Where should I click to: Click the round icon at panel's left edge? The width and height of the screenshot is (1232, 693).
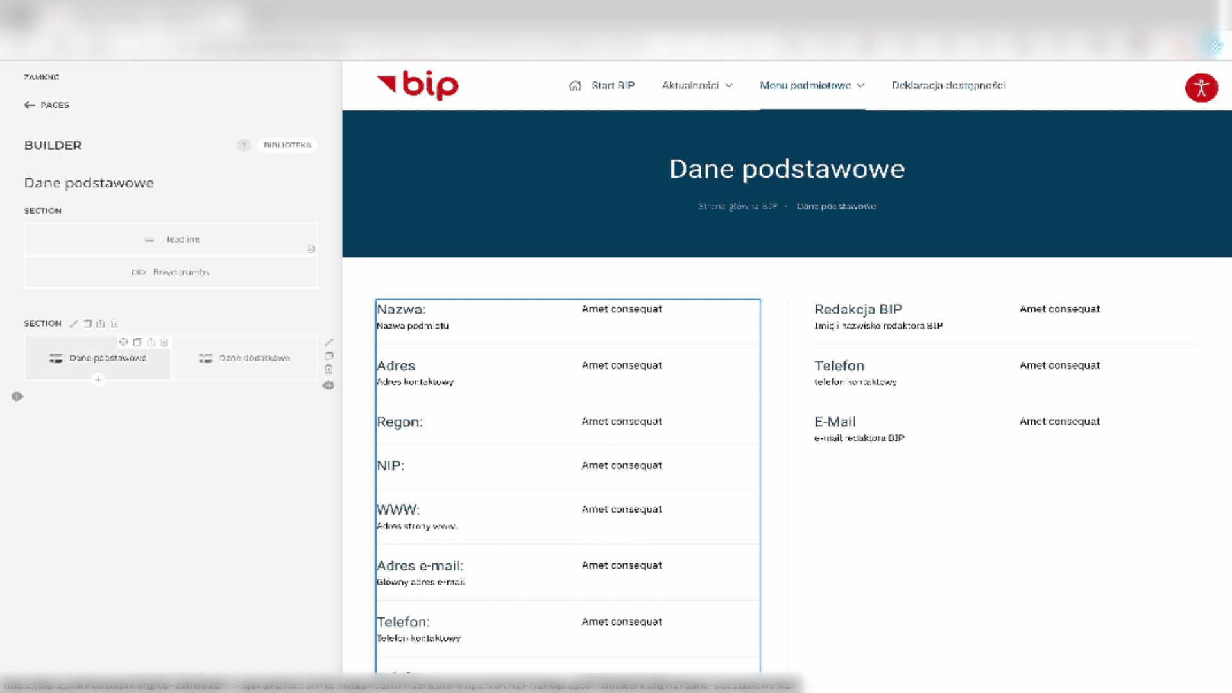pyautogui.click(x=17, y=397)
